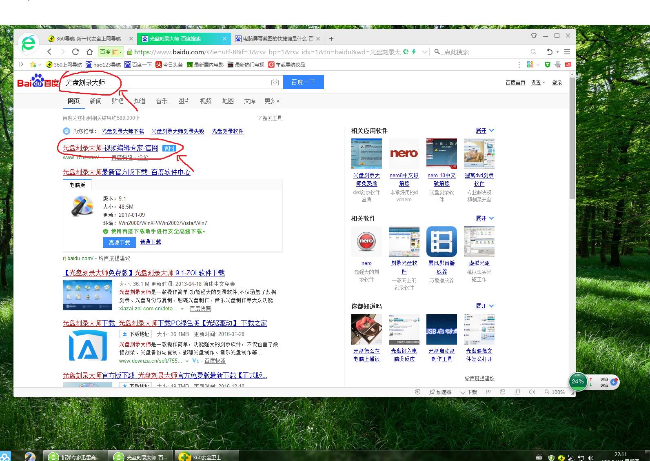Open the browser hamburger main menu
This screenshot has height=461, width=650.
[567, 52]
